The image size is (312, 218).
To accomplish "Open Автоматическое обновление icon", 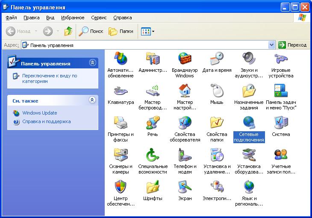I will (x=121, y=58).
